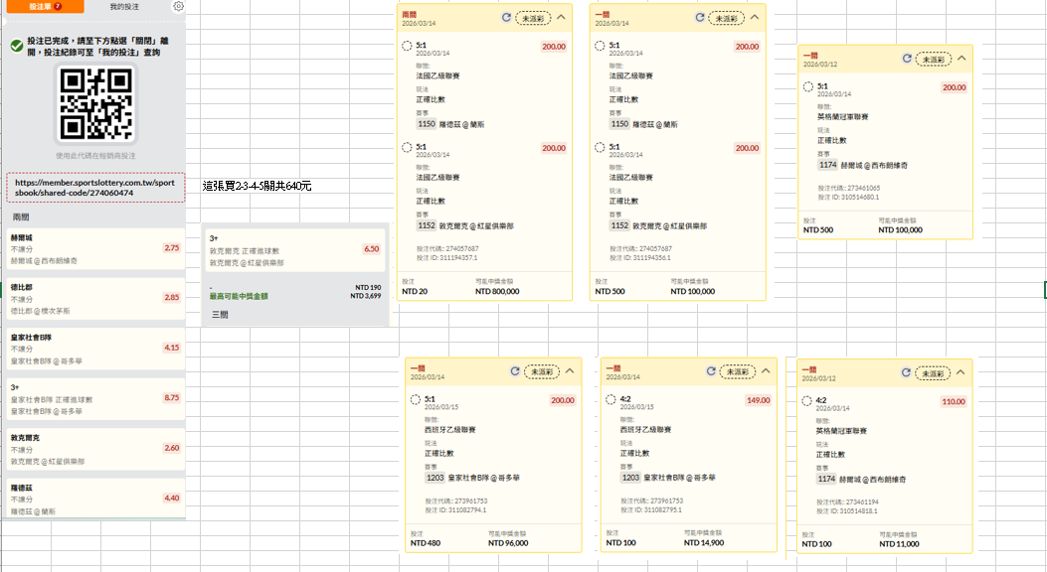Select the 德比郡 不讓分 2.85 bet row
The width and height of the screenshot is (1047, 572).
pos(96,299)
